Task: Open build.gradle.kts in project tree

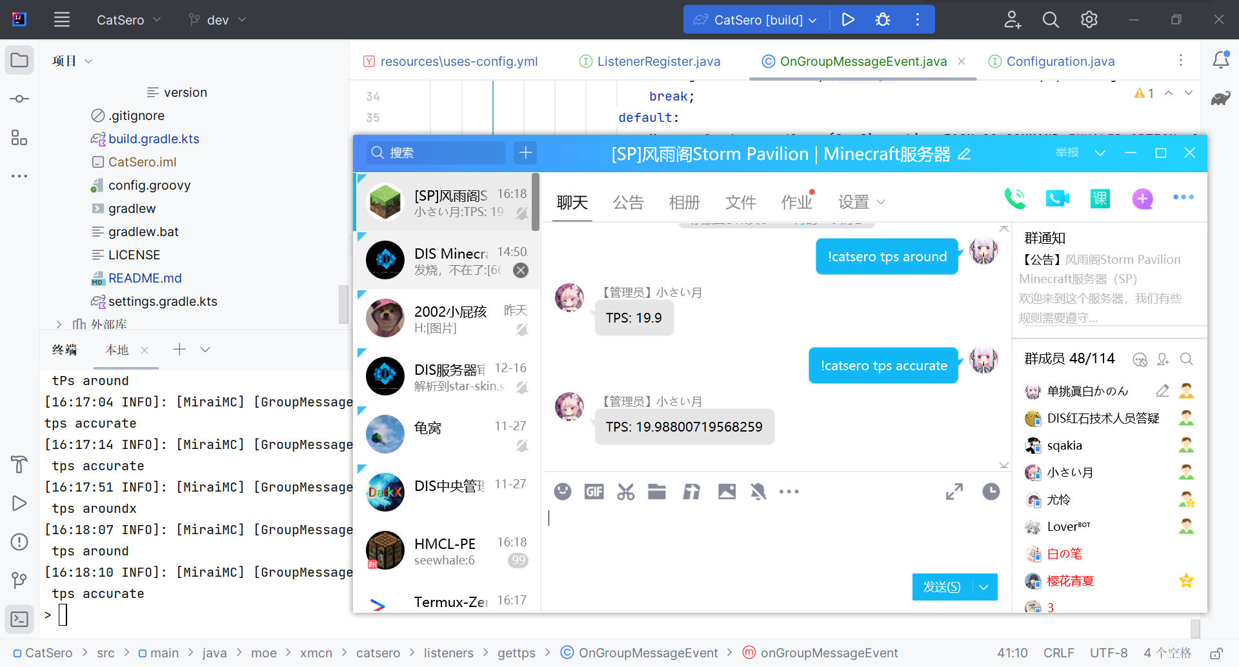Action: [154, 139]
